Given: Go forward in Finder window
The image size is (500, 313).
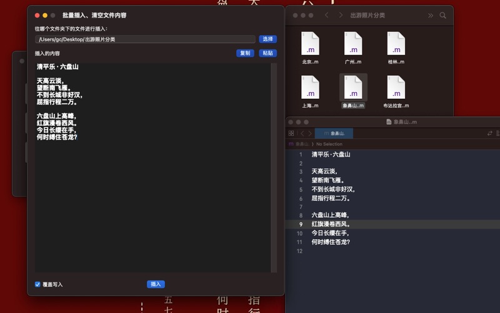Looking at the screenshot, I should pyautogui.click(x=341, y=15).
